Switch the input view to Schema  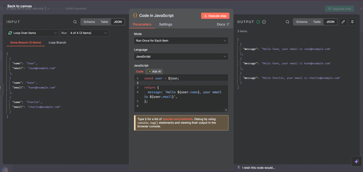point(89,22)
